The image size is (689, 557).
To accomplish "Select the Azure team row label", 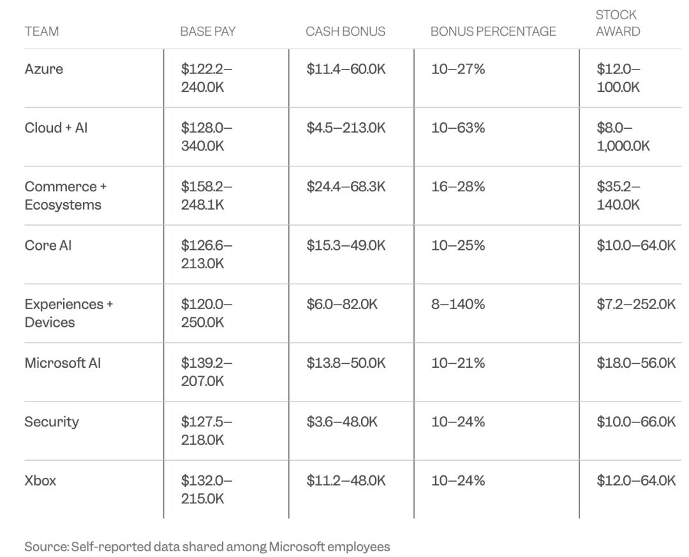I will 44,69.
